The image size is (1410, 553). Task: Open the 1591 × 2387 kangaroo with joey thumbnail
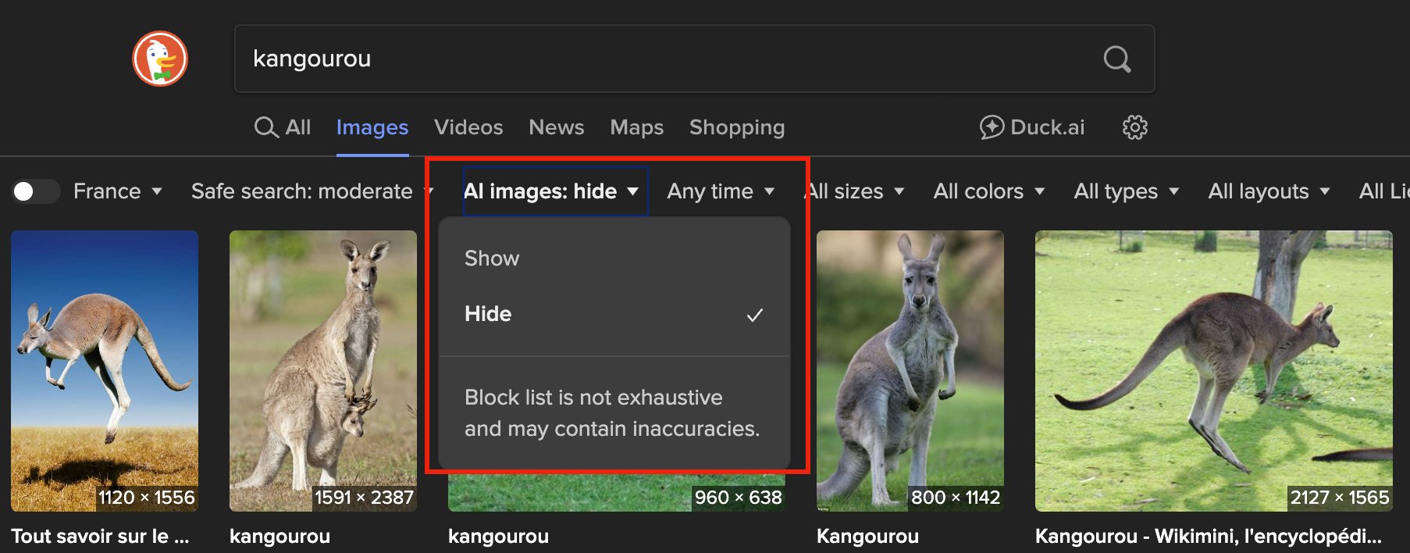click(323, 371)
